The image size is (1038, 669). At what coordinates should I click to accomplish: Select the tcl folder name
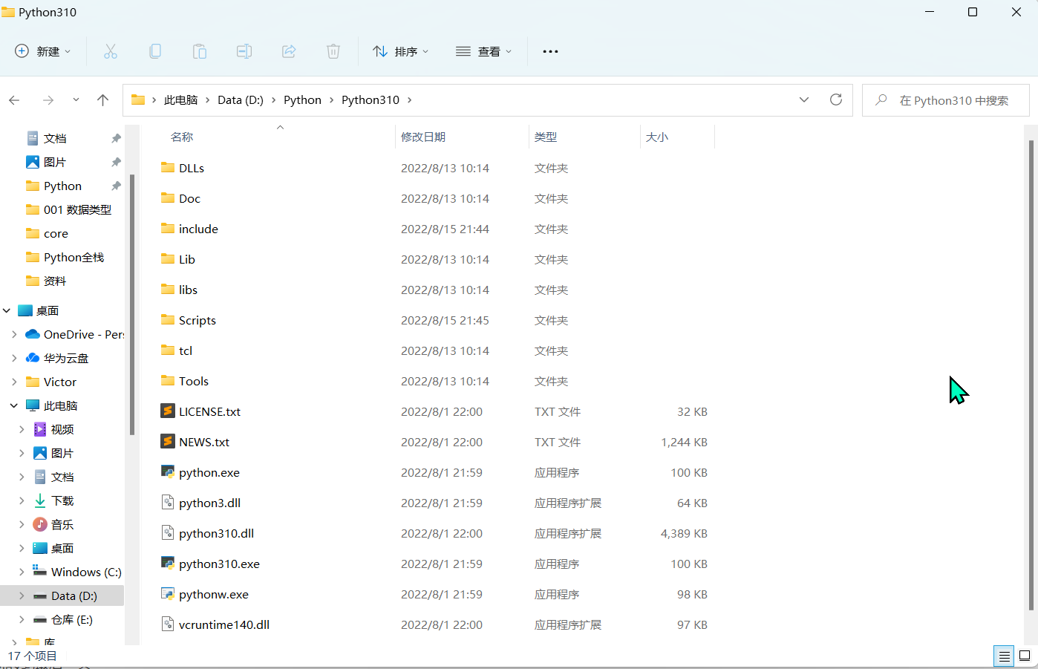pos(186,350)
